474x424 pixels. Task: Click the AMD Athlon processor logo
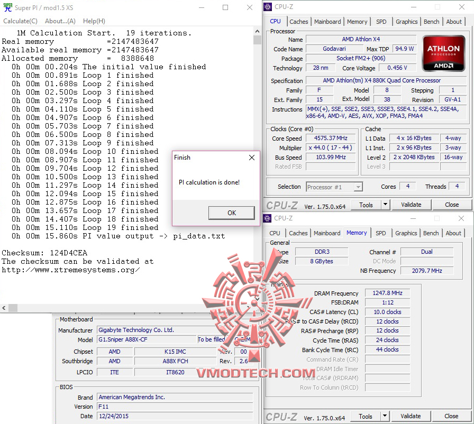click(x=443, y=53)
